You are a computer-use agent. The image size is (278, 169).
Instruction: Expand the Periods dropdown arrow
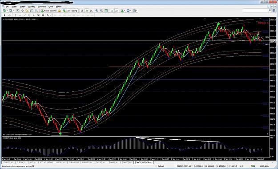[130, 11]
